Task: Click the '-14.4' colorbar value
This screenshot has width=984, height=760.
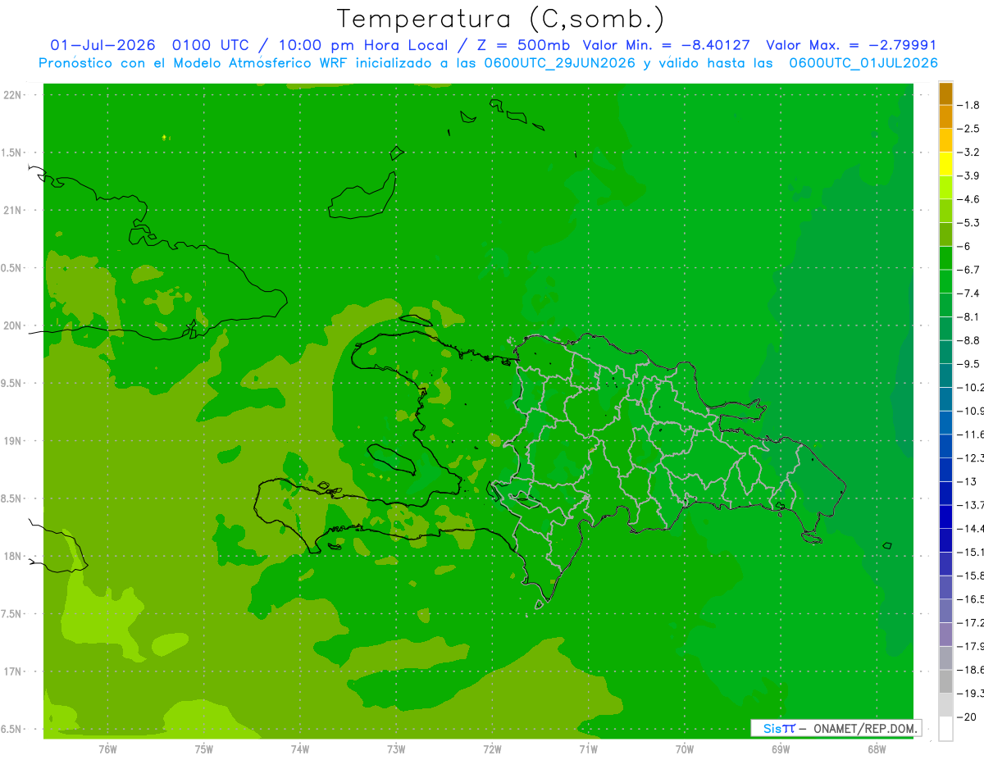Action: pos(971,529)
